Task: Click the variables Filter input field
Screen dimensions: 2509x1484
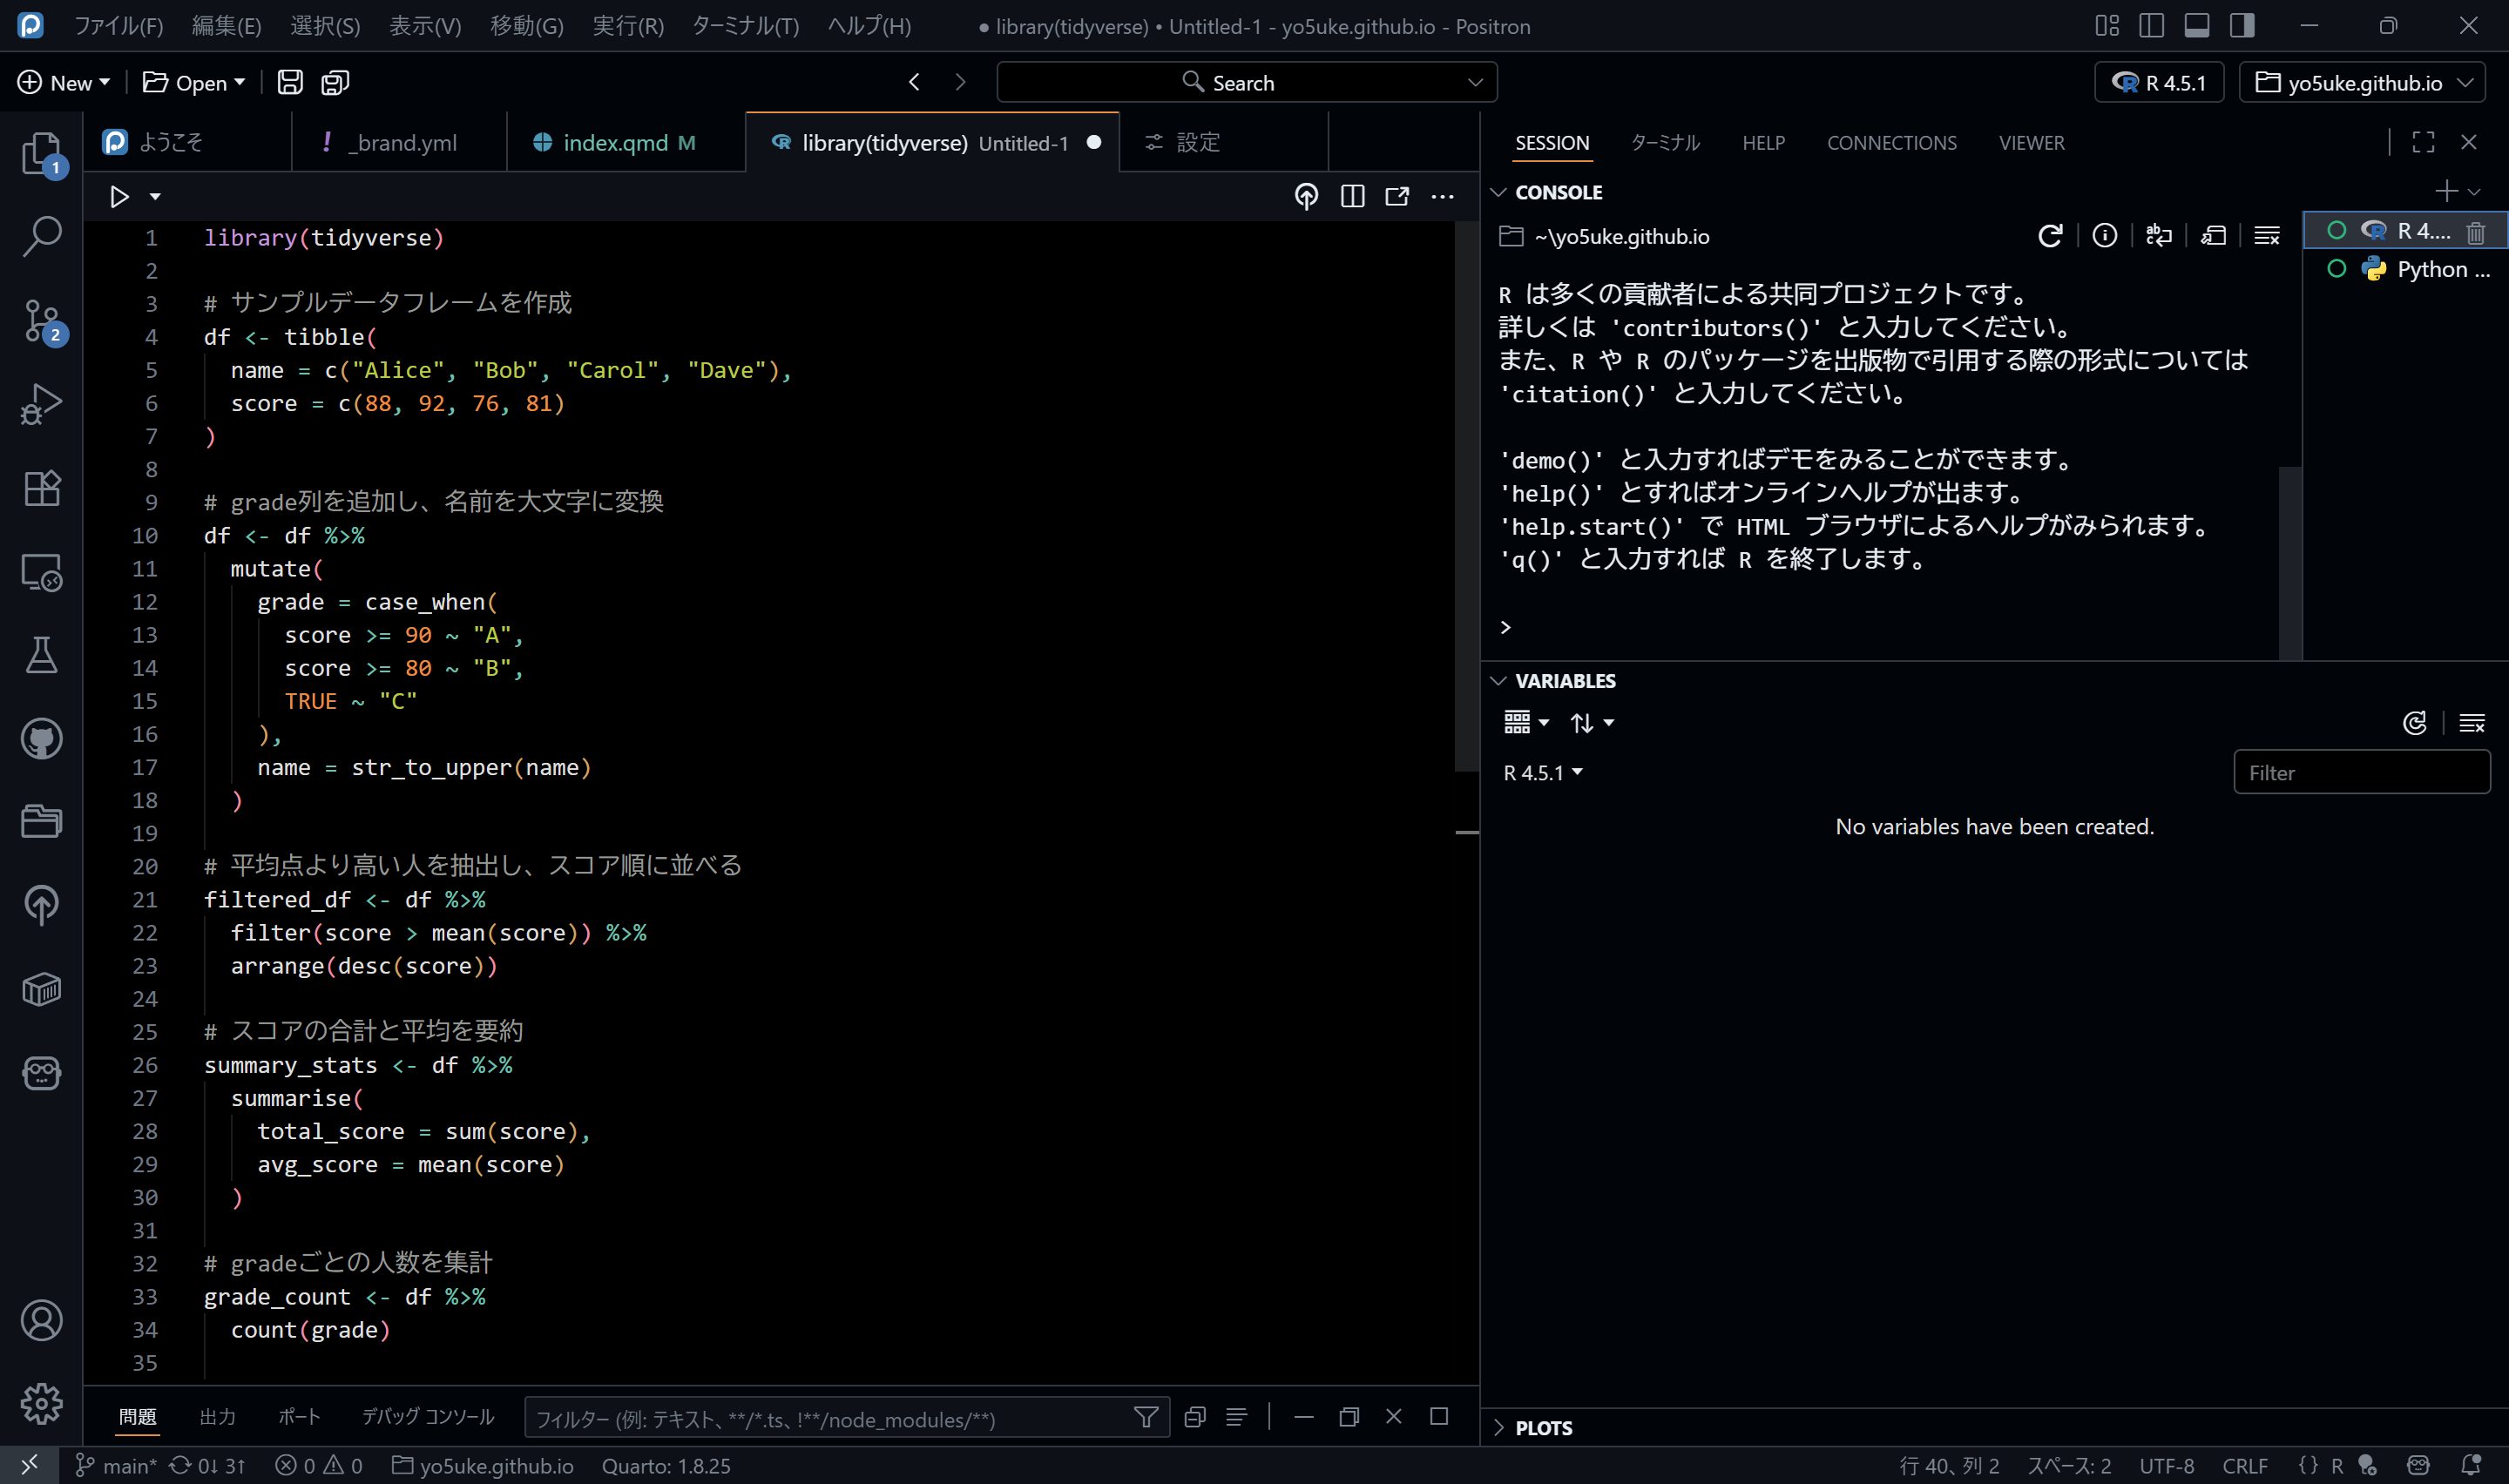Action: [2360, 773]
